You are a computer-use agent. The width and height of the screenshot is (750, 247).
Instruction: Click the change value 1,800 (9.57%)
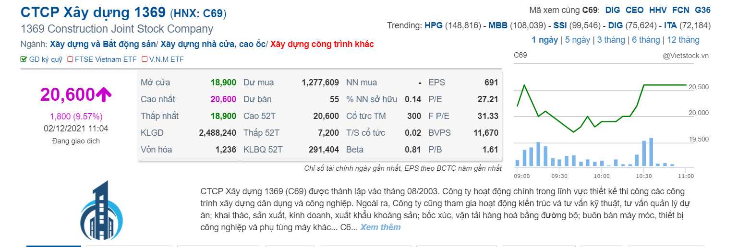click(76, 117)
